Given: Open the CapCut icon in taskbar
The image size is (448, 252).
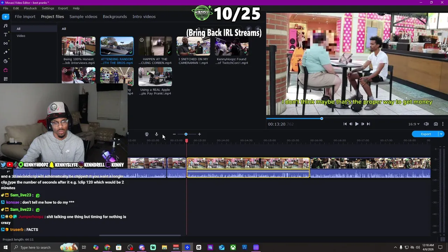Looking at the screenshot, I should pyautogui.click(x=199, y=247).
